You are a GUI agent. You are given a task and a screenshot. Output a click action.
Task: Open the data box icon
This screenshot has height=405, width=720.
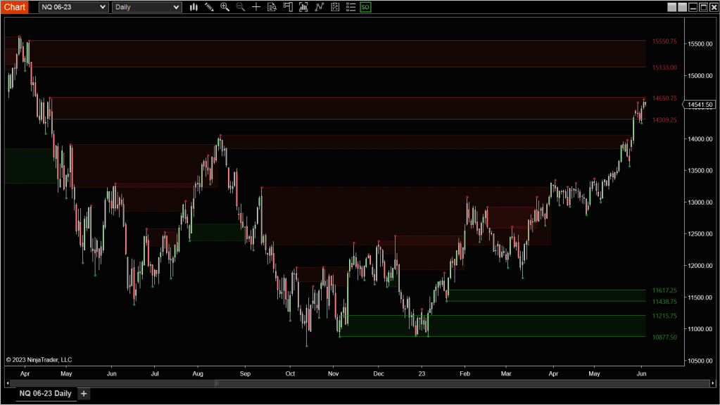272,7
